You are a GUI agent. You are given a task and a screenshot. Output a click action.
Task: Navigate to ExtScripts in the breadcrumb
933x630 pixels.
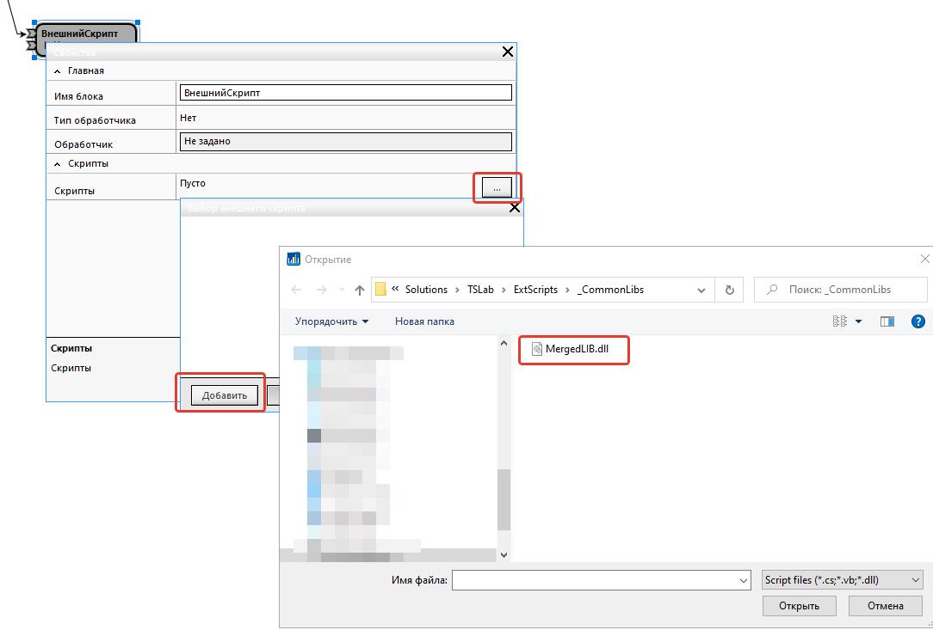(535, 290)
